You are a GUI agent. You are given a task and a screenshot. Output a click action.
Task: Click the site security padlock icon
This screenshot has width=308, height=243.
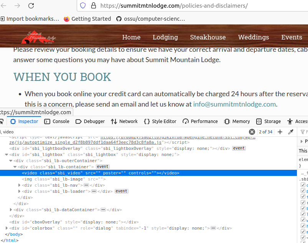tap(94, 5)
